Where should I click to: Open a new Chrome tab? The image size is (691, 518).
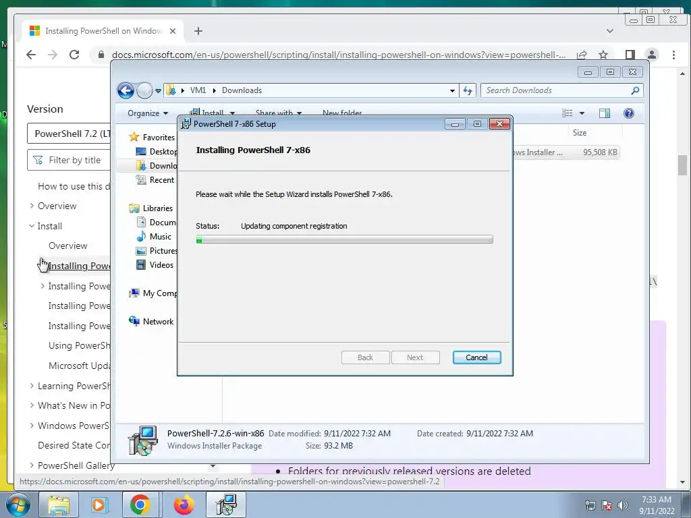point(198,31)
